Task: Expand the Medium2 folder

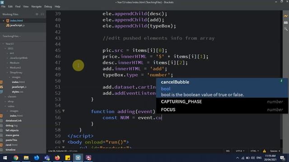Action: point(7,67)
